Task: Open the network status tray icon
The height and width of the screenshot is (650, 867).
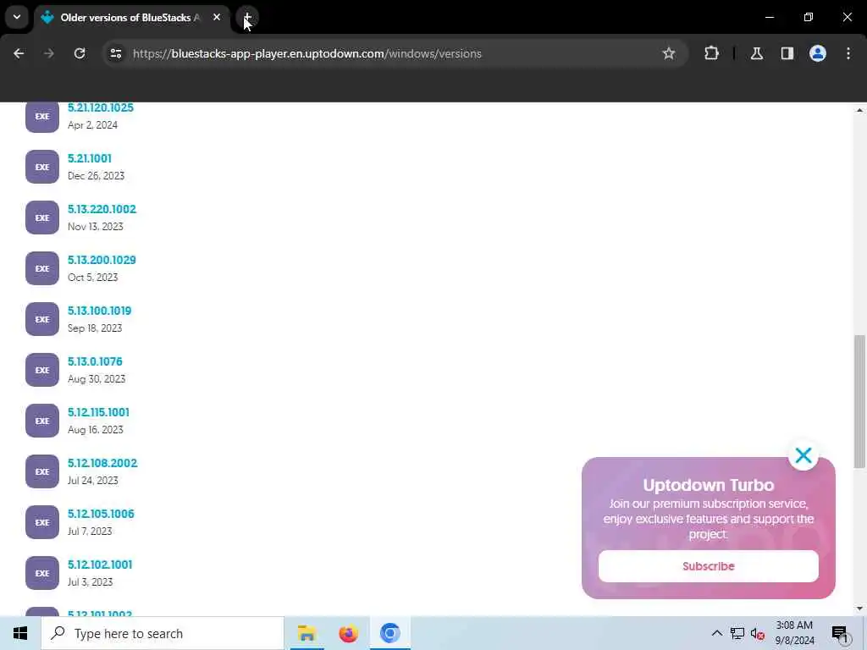Action: (x=737, y=633)
